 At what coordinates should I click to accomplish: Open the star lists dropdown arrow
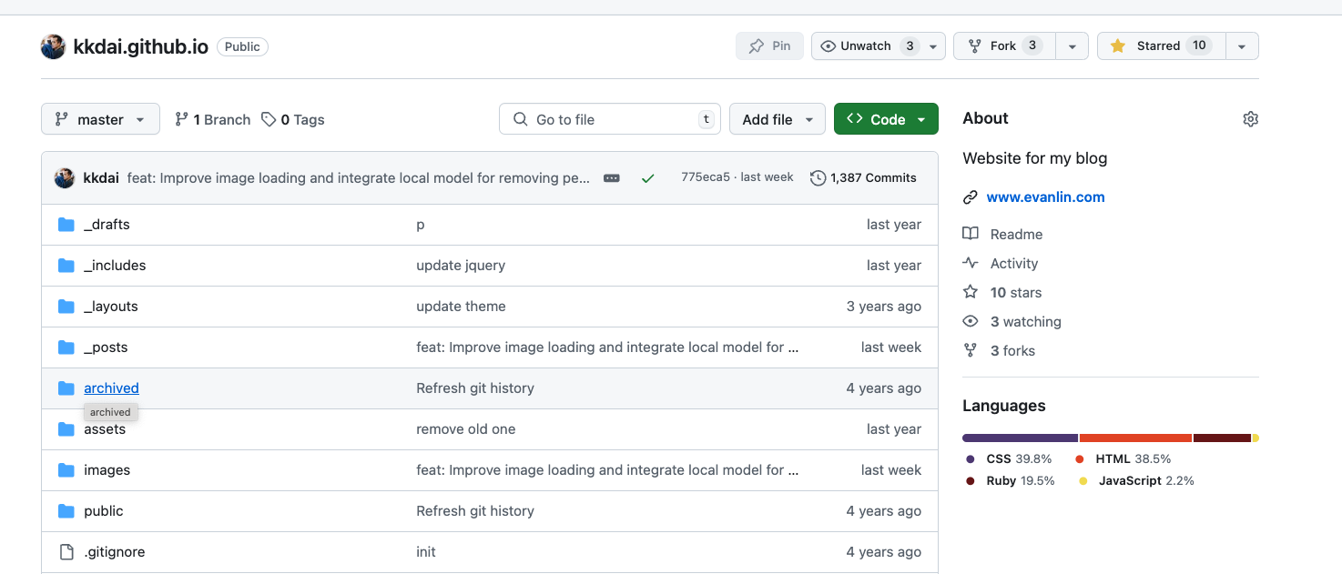tap(1242, 46)
